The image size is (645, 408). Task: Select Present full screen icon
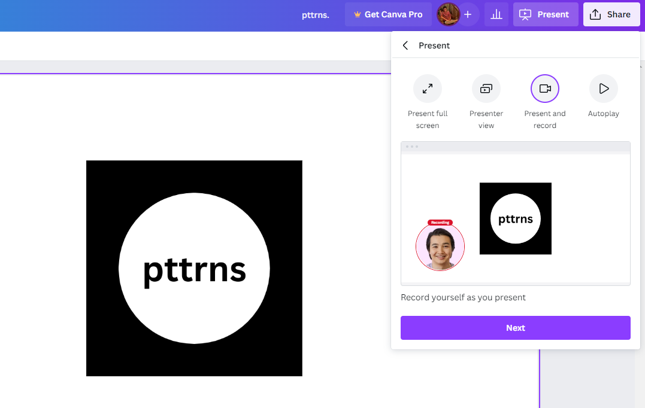(428, 89)
